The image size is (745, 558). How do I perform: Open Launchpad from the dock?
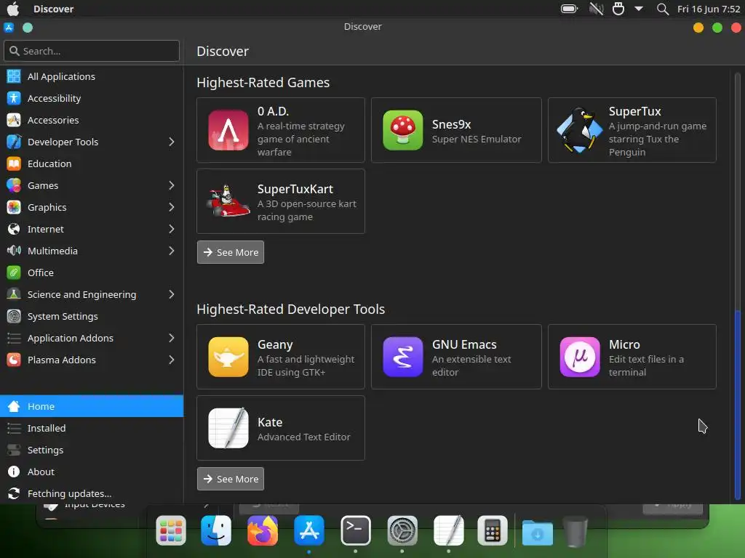(x=170, y=530)
